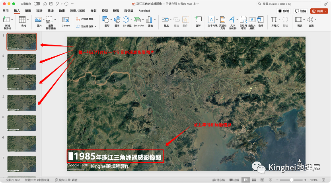331x183 pixels.
Task: Open the Design (設計) tab
Action: click(x=39, y=11)
